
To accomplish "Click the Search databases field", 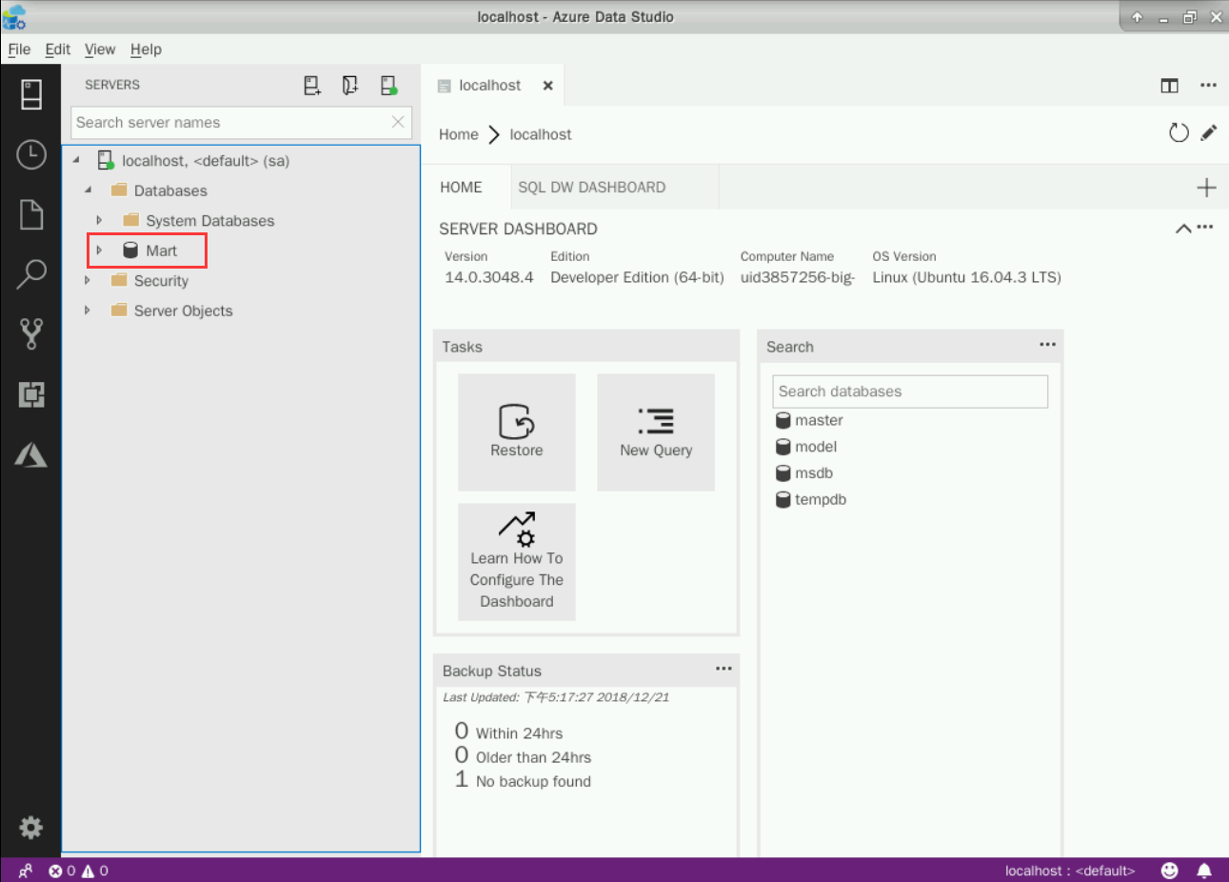I will (909, 391).
